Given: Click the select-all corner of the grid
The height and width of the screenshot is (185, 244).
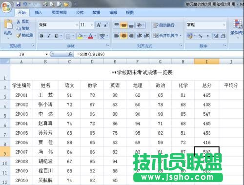Looking at the screenshot, I should click(x=5, y=62).
